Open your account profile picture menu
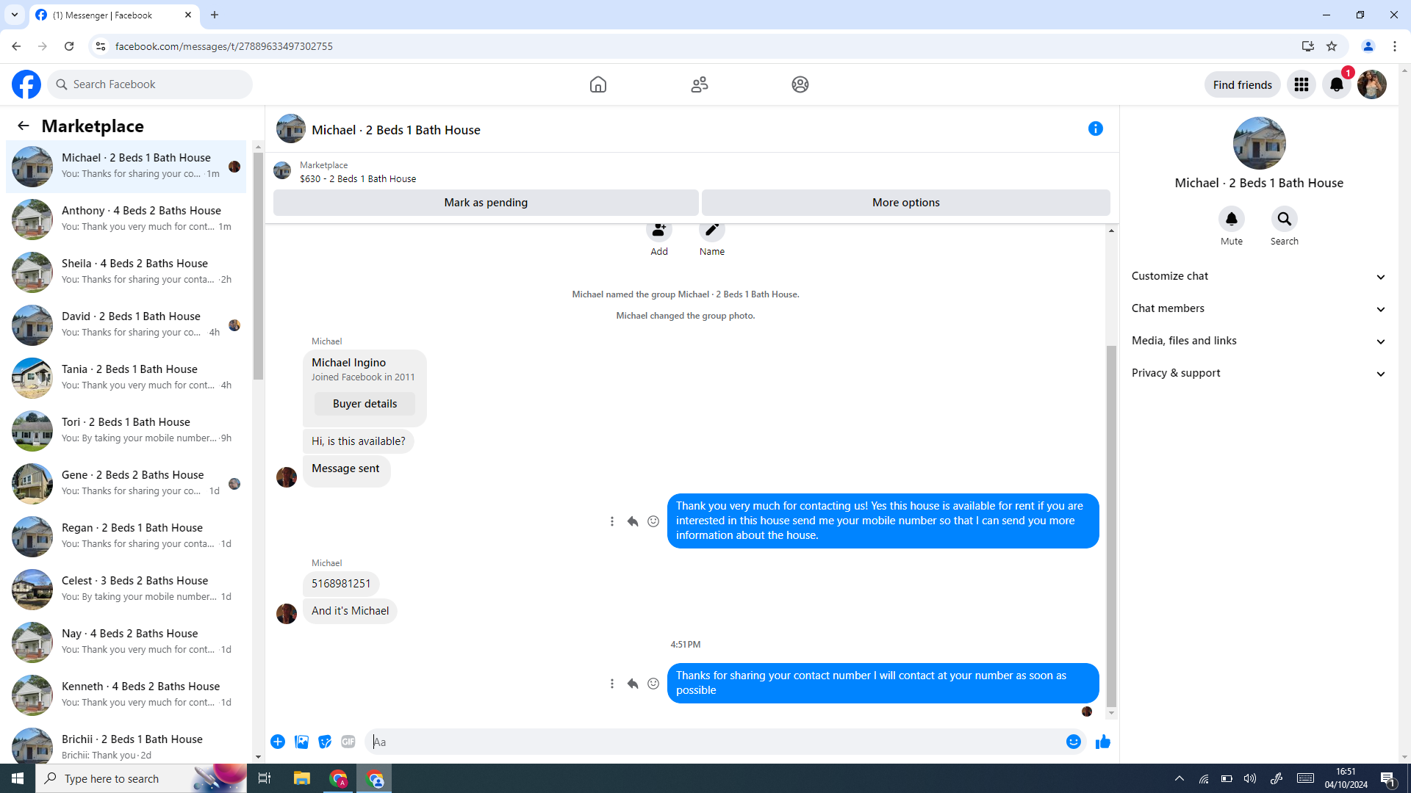Screen dimensions: 1411x793 pyautogui.click(x=1372, y=84)
